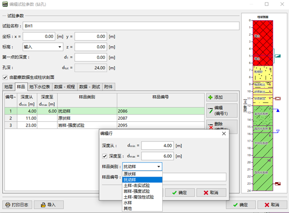
Task: Click green 中风化板岩 layer in column
Action: point(263,145)
